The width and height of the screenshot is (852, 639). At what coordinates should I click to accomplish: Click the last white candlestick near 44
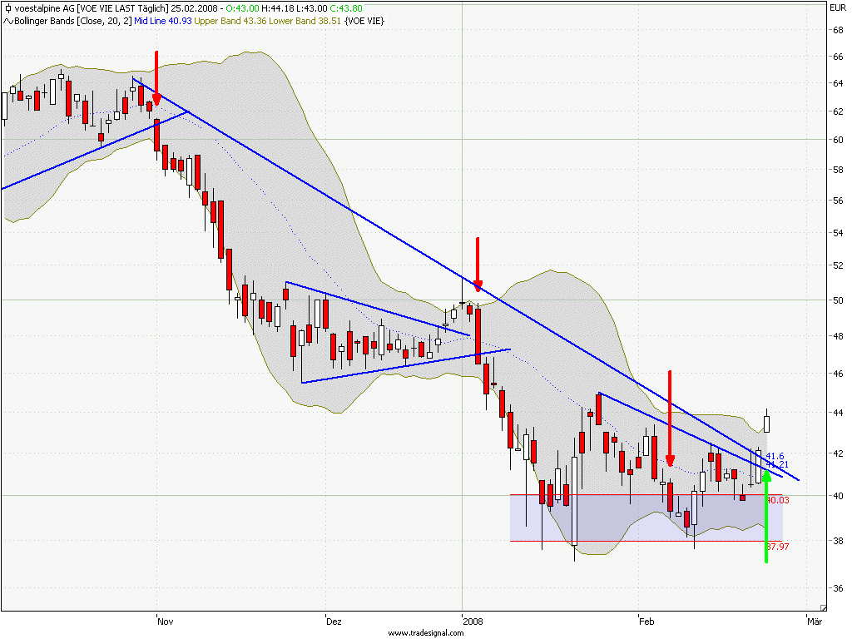(766, 424)
